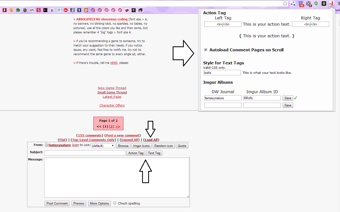Click the black extension with green circle
Screen dimensions: 340x212
coord(324,3)
